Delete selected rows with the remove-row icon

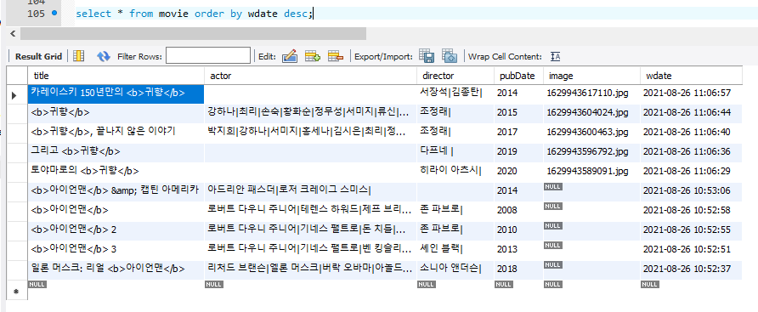click(336, 56)
